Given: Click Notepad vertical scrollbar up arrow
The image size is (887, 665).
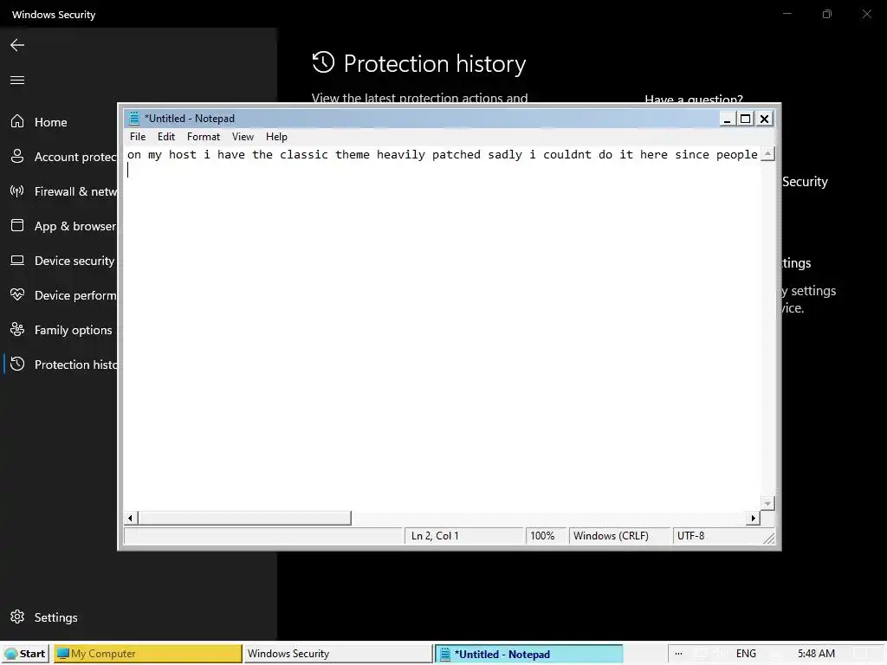Looking at the screenshot, I should click(x=767, y=154).
